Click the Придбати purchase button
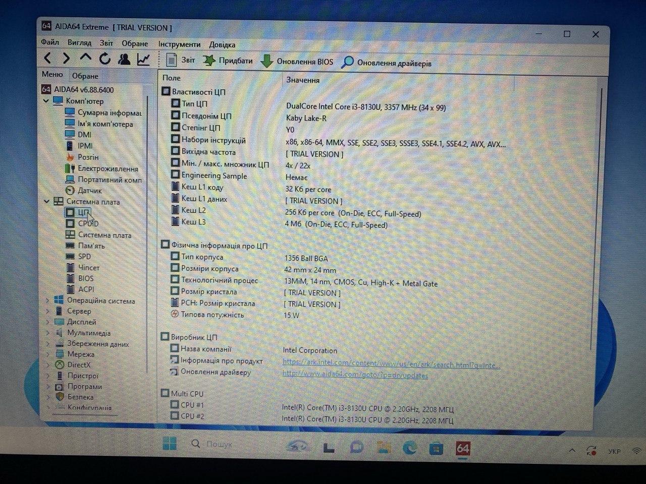Screen dimensions: 646x484 coord(228,61)
